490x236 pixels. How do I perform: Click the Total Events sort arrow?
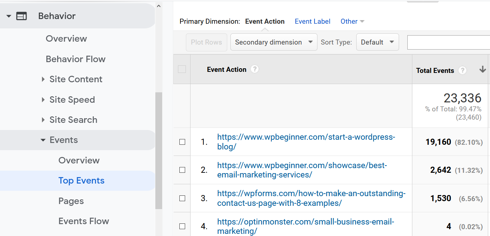[x=483, y=70]
